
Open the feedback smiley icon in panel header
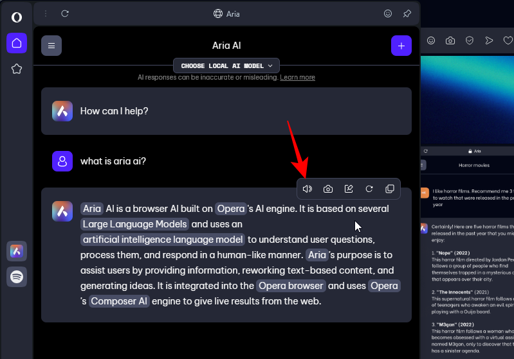[x=388, y=13]
